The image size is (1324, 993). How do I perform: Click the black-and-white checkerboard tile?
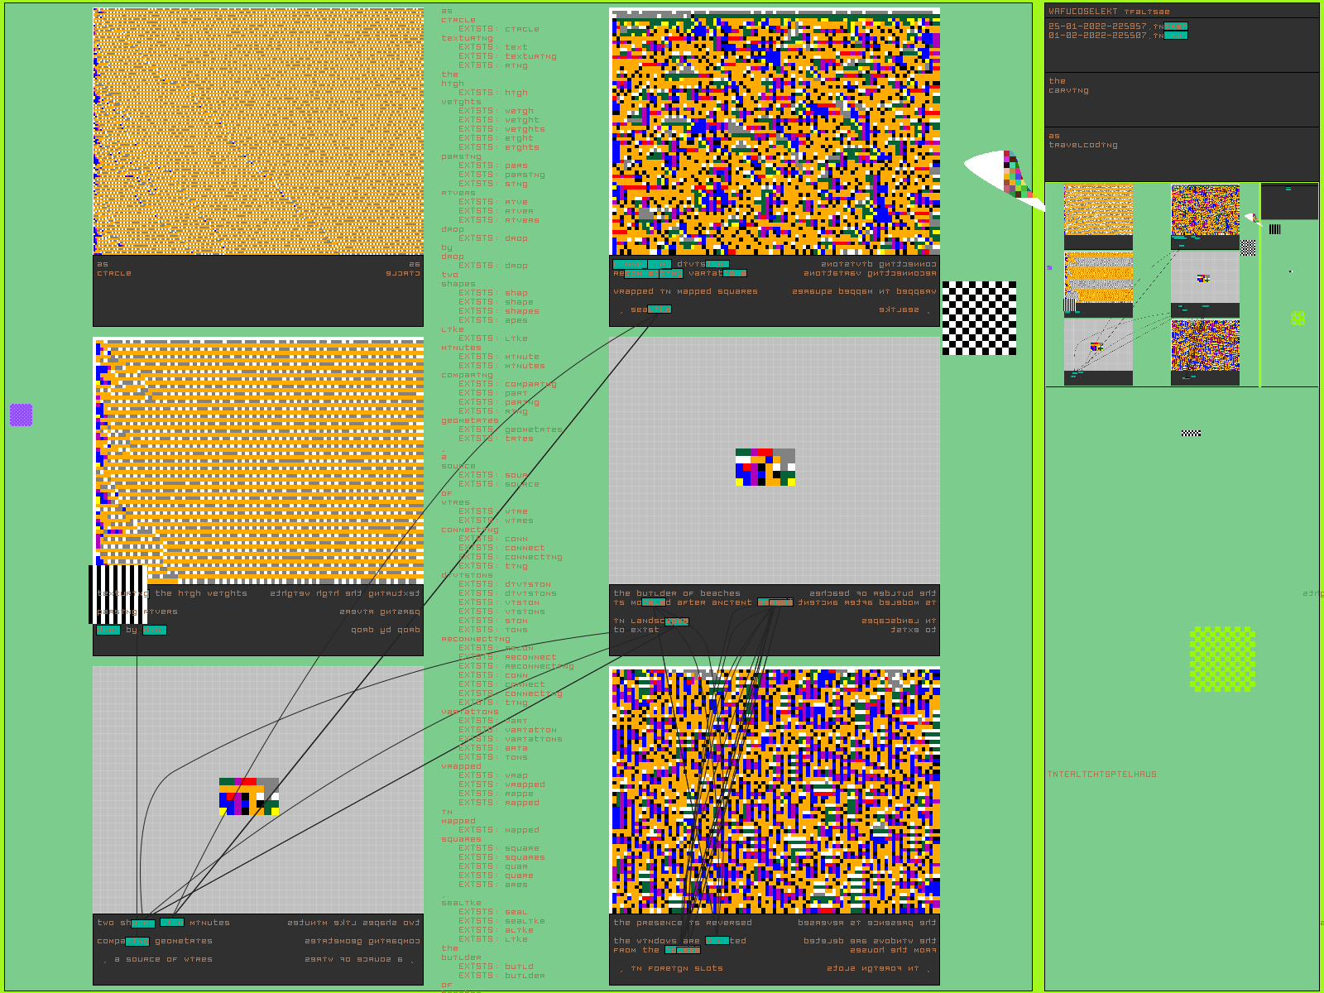pos(979,318)
